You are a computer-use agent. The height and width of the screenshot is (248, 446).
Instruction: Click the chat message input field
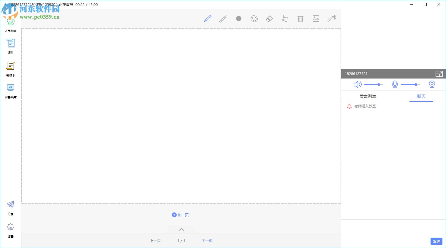(393, 228)
